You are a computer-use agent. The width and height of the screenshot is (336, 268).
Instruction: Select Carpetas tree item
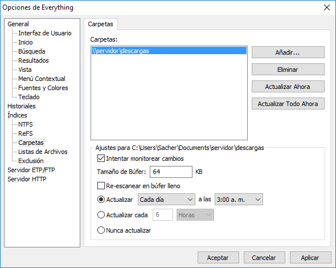[31, 143]
